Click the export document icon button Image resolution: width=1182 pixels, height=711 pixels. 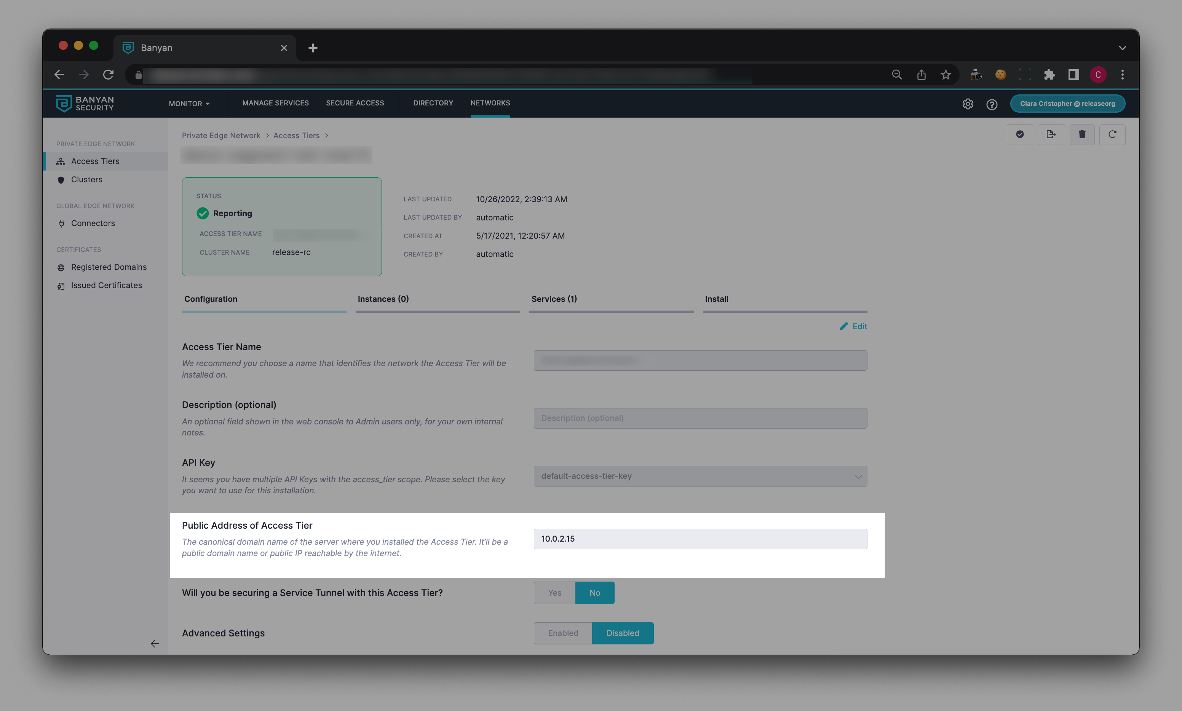[x=1051, y=135]
